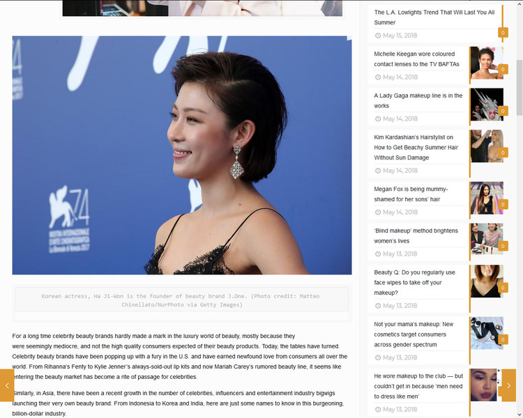Click clock icon beside Kim Kardashian article date

coord(378,171)
